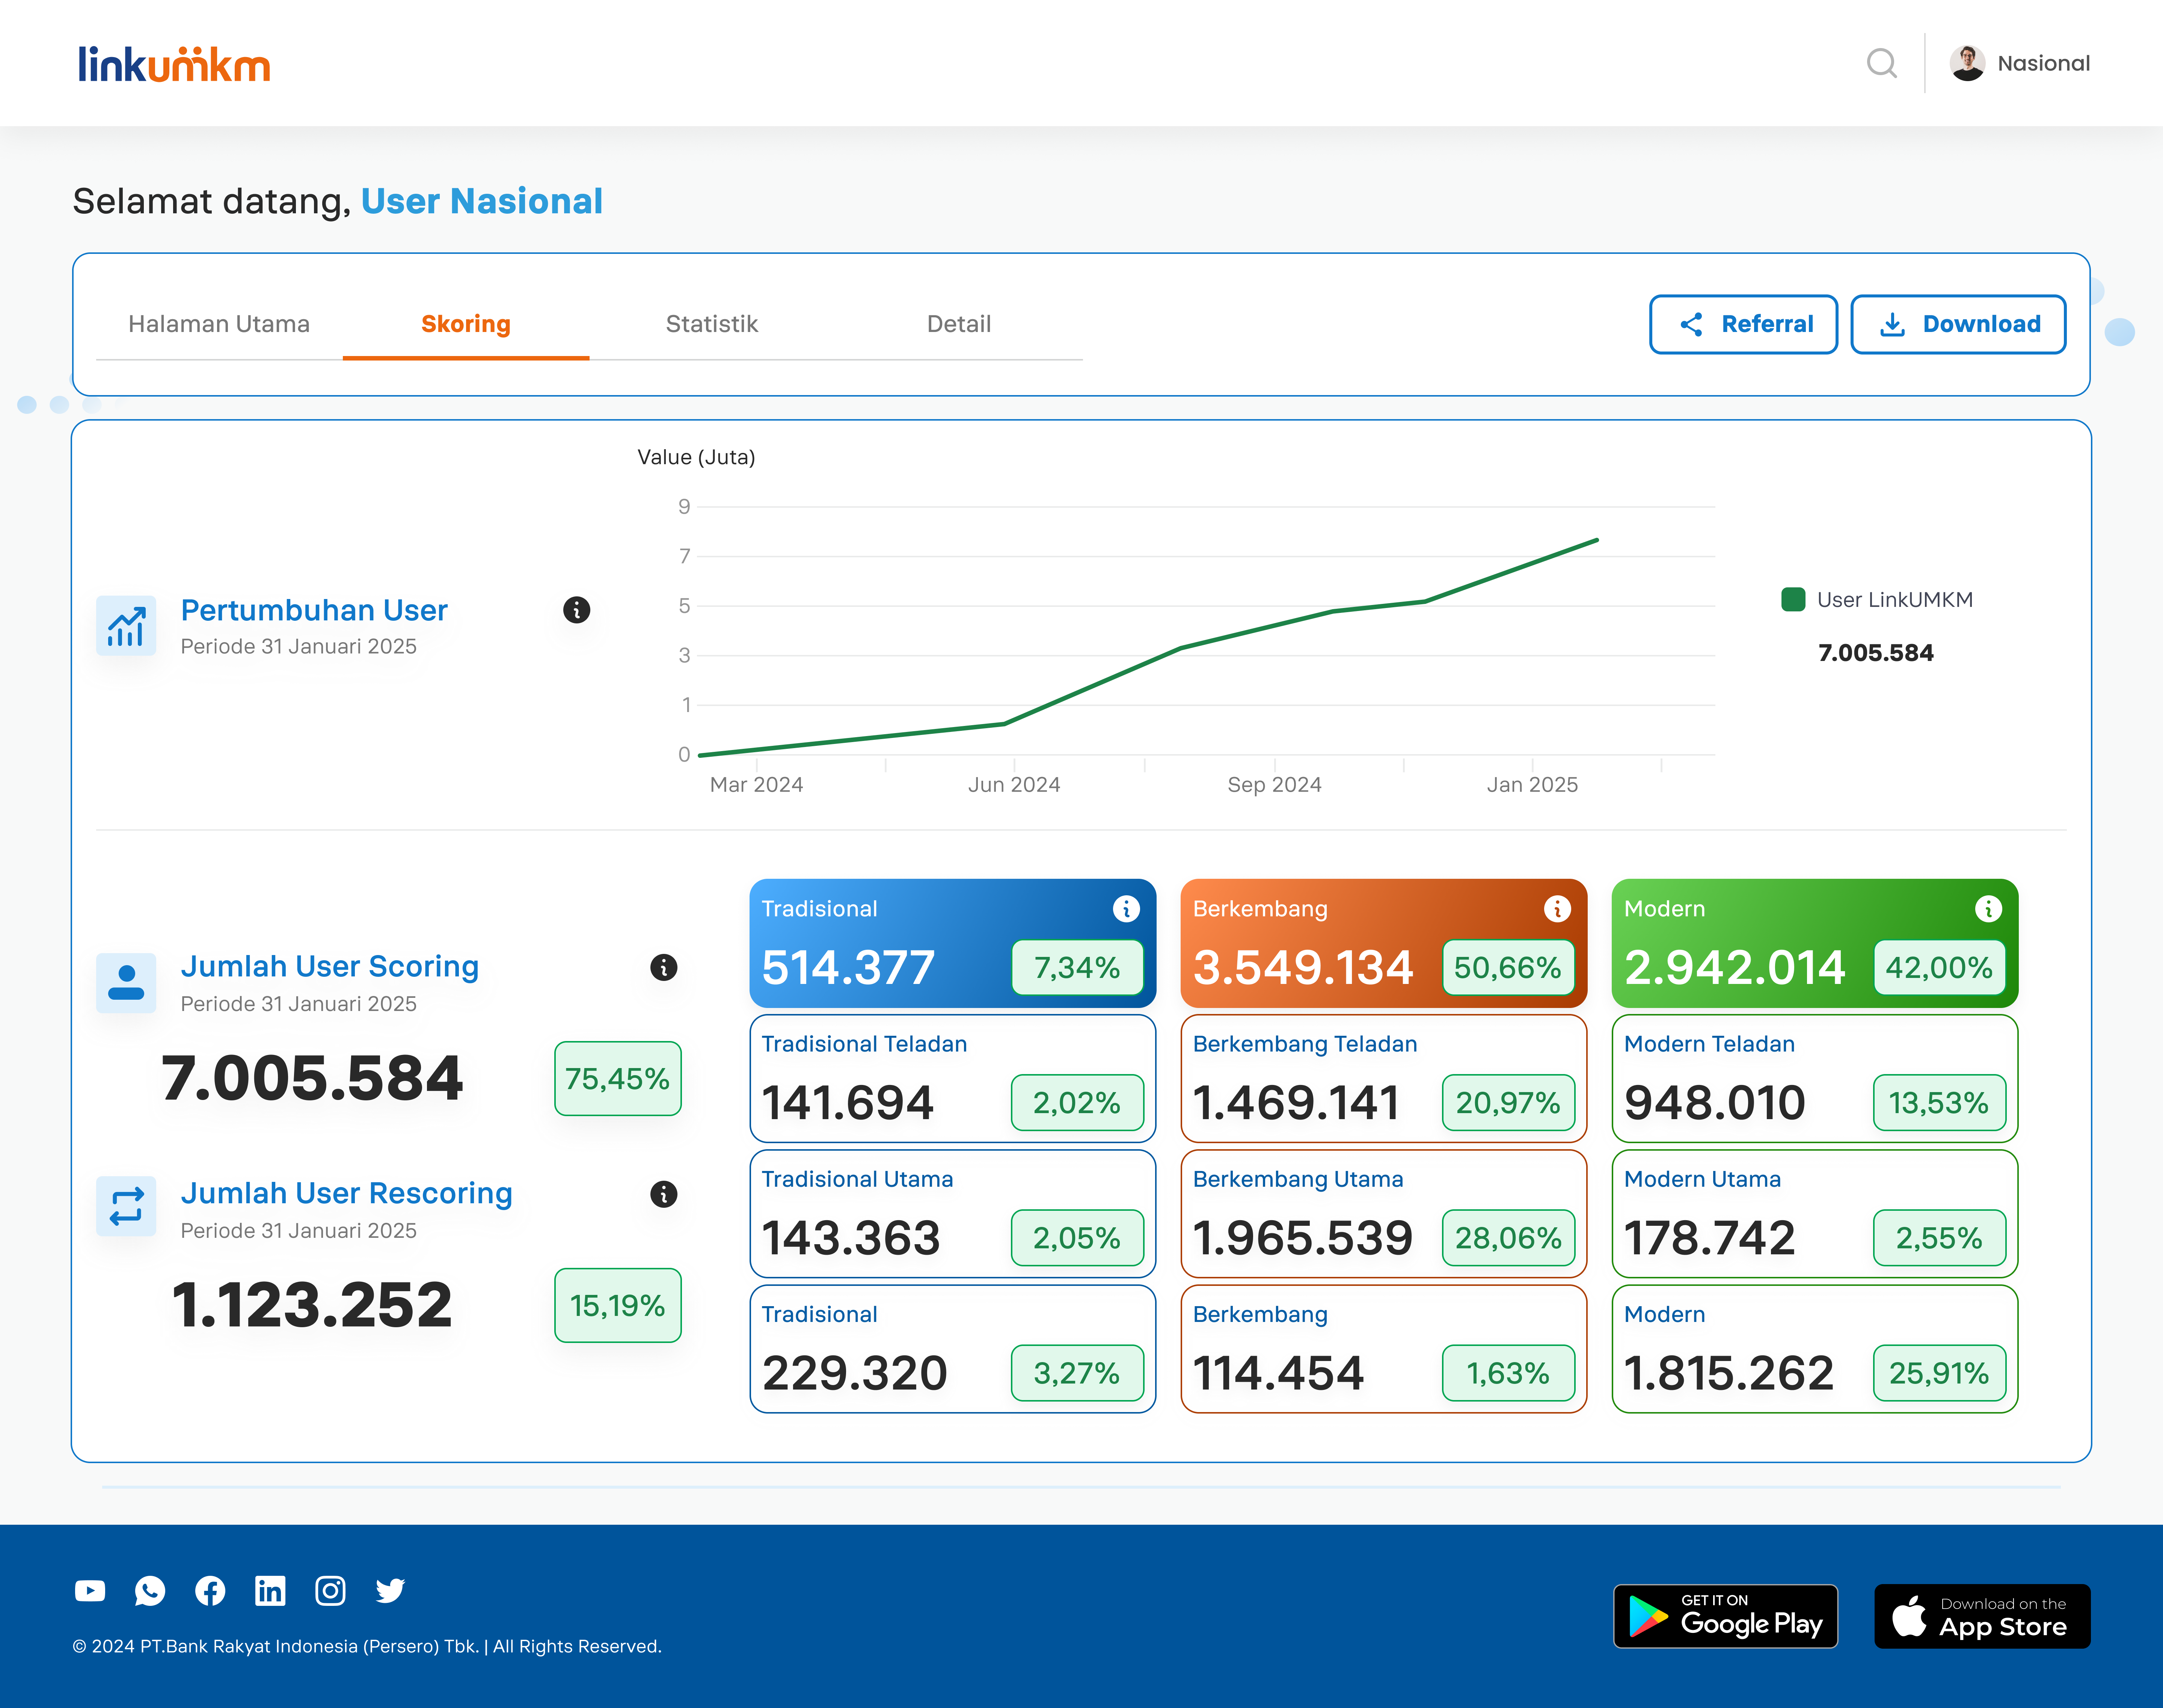The width and height of the screenshot is (2163, 1708).
Task: Click the Referral button label
Action: (x=1767, y=324)
